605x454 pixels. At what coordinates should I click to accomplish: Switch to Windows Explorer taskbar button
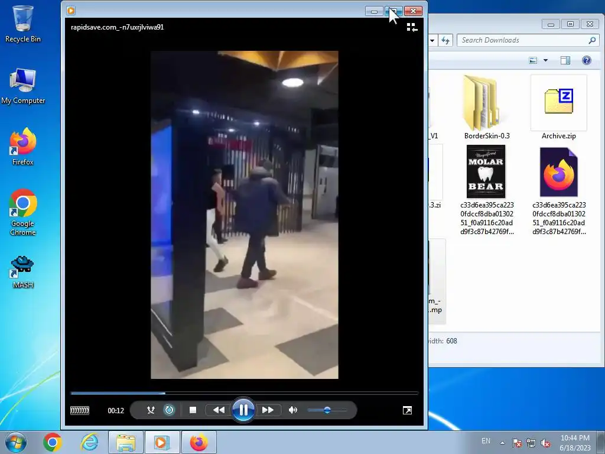[x=126, y=442]
